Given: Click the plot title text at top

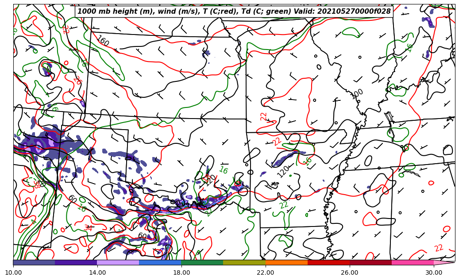Looking at the screenshot, I should click(234, 12).
